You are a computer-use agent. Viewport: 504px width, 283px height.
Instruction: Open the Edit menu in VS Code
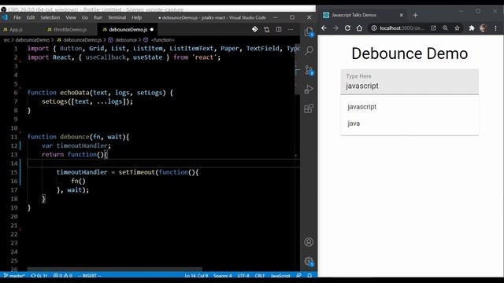point(31,17)
